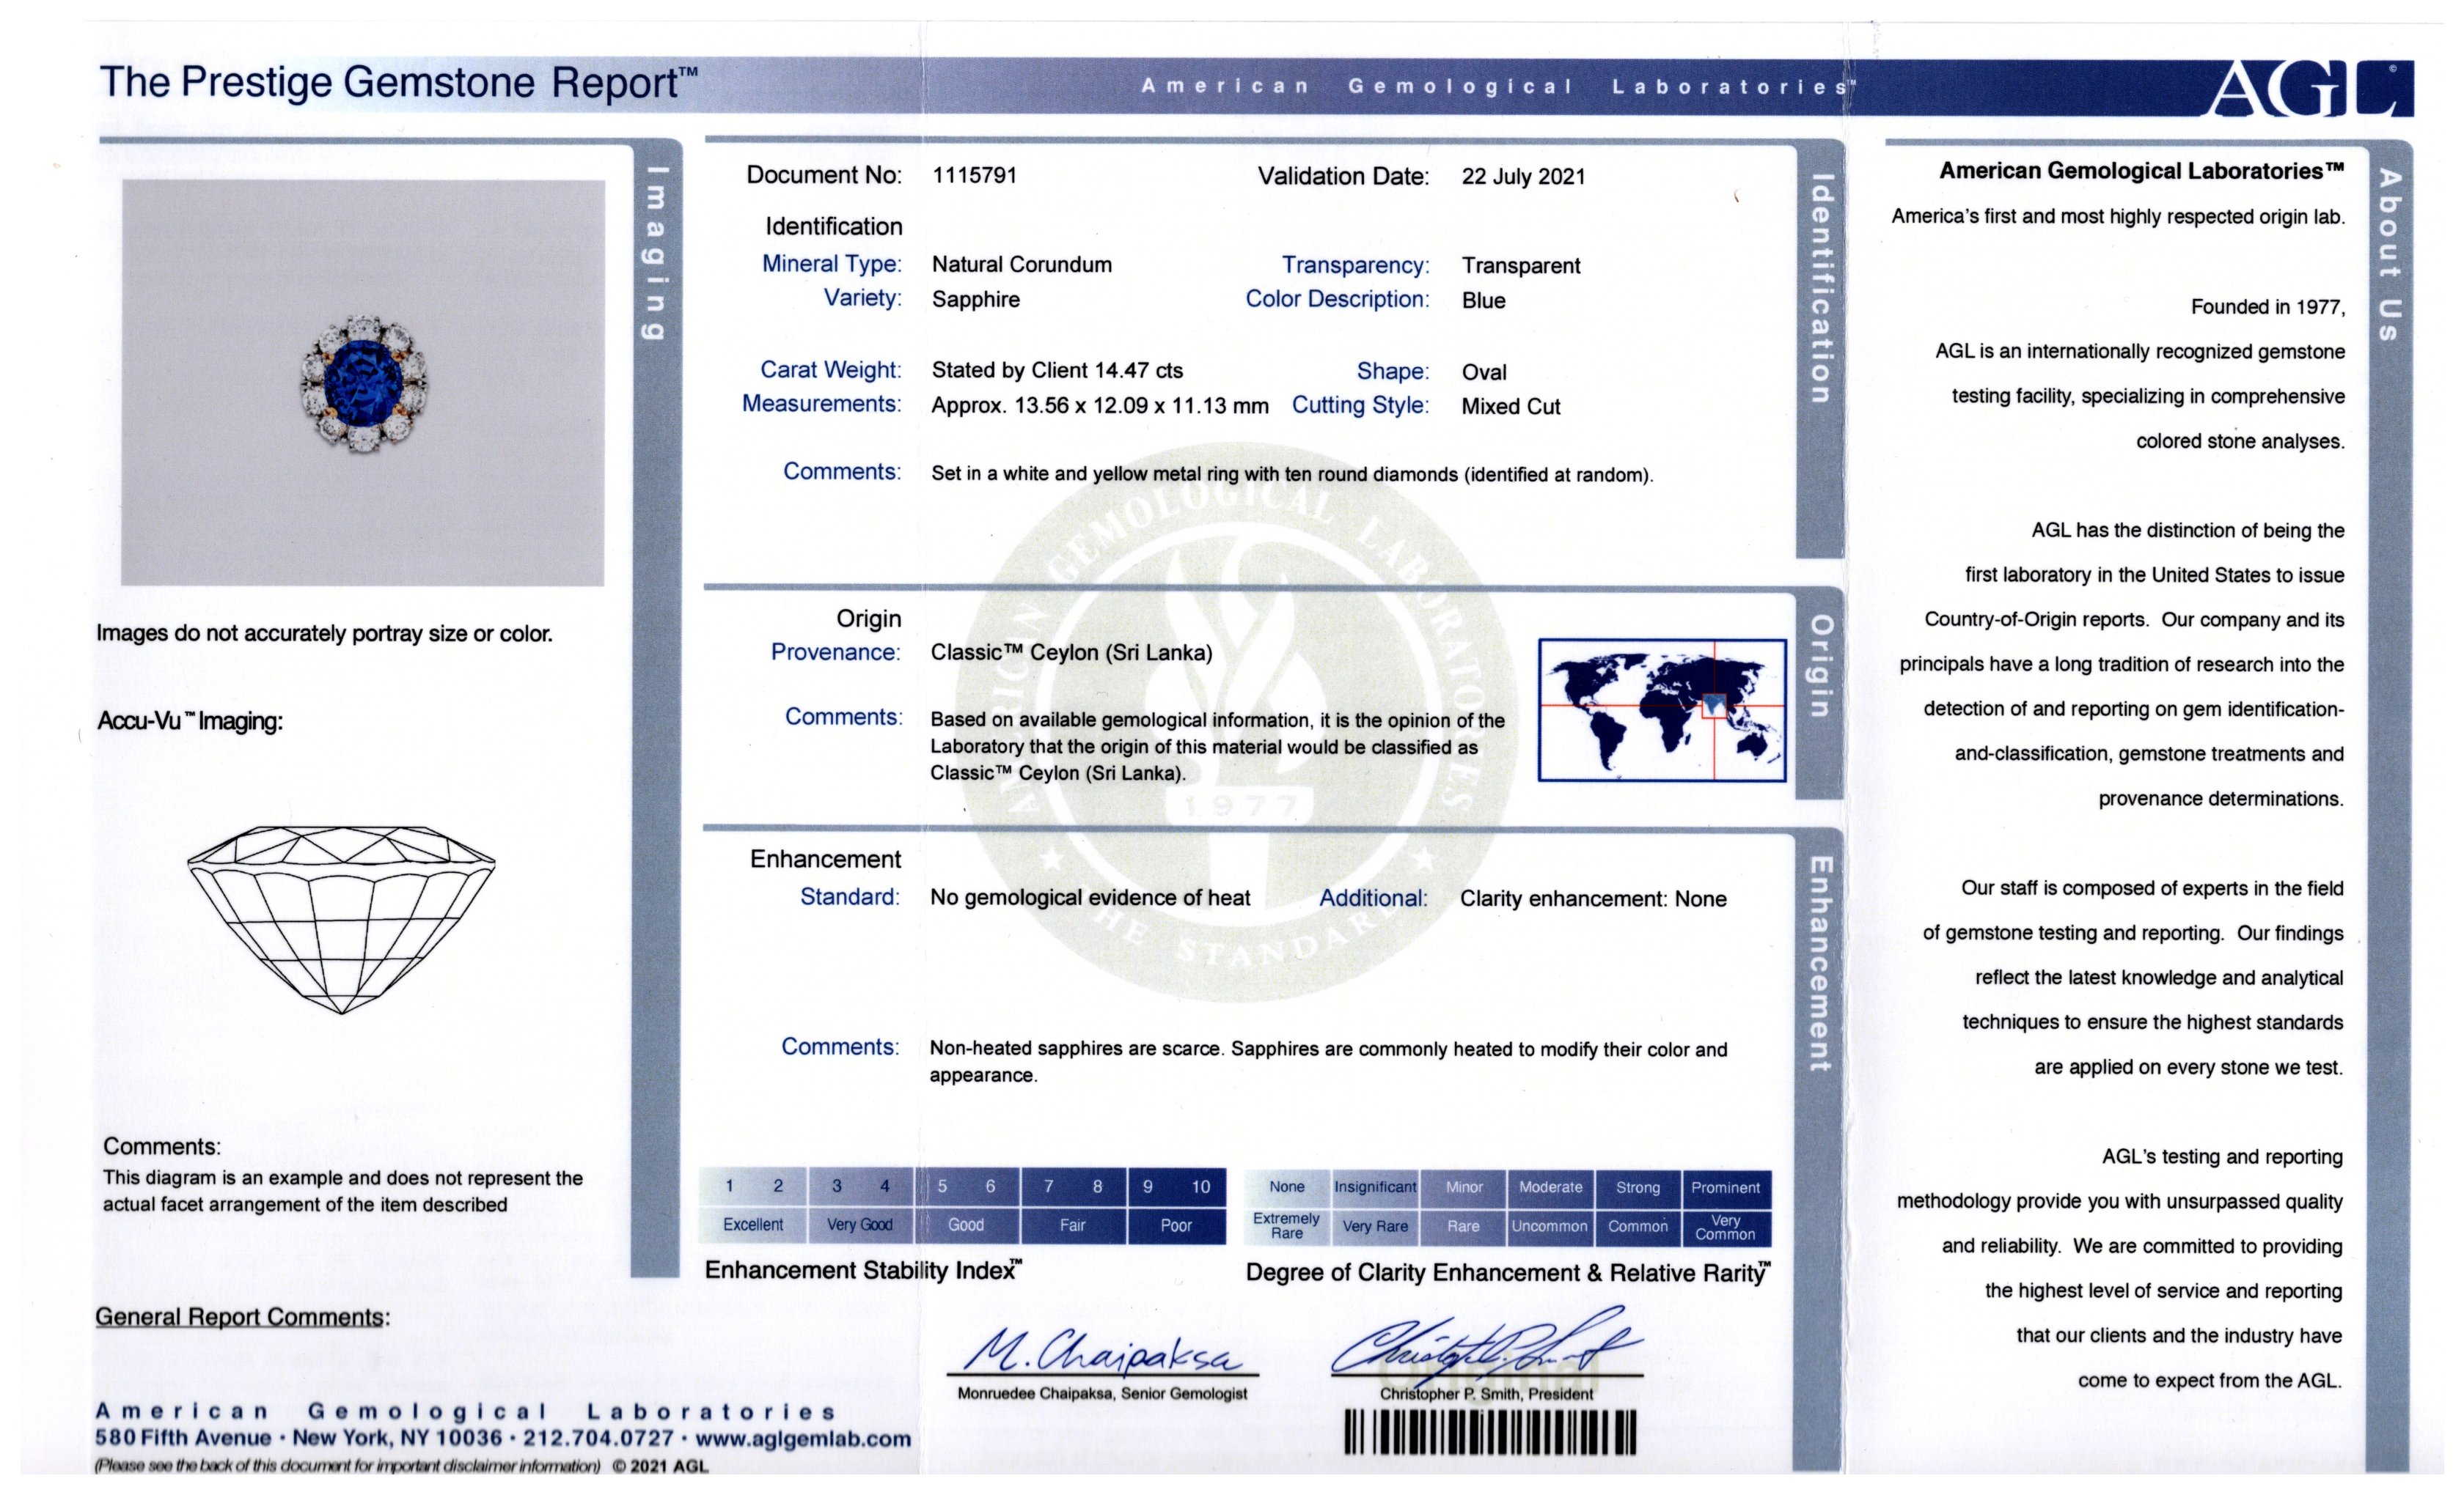Select the vertical Enhancement tab
Viewport: 2464px width, 1495px height.
click(1821, 964)
